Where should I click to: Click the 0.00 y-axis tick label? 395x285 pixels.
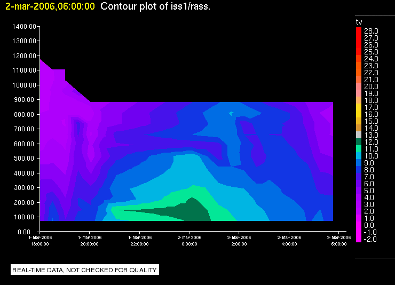point(24,232)
